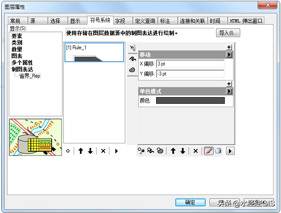Viewport: 281px width, 213px height.
Task: Open the 移动 effect options arrow
Action: 229,55
